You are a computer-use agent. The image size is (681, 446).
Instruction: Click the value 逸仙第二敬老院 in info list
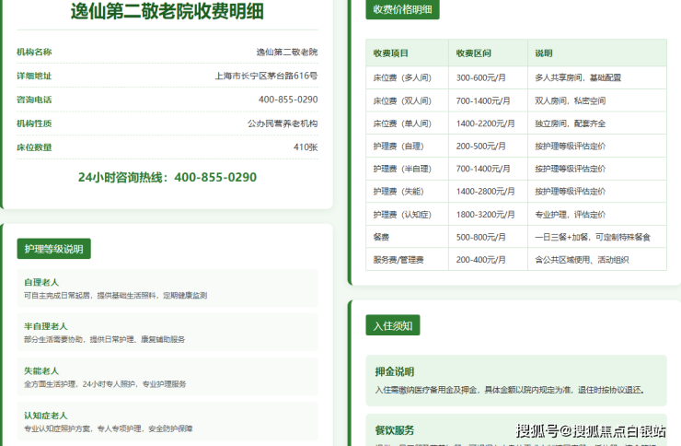pyautogui.click(x=286, y=53)
